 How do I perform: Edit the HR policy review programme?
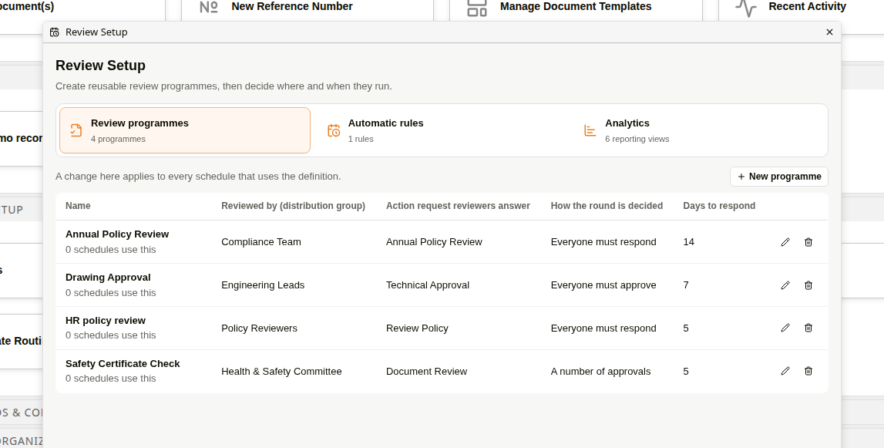(x=785, y=328)
